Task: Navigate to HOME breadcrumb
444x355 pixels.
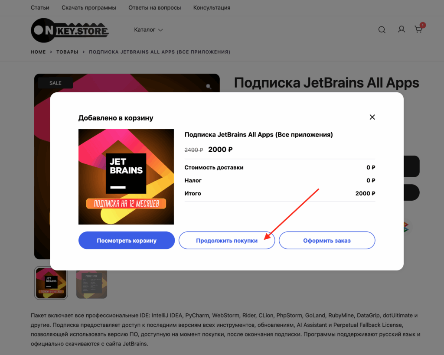Action: [38, 52]
